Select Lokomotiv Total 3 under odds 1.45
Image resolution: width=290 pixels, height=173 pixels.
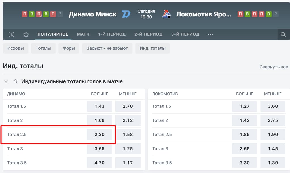click(273, 149)
